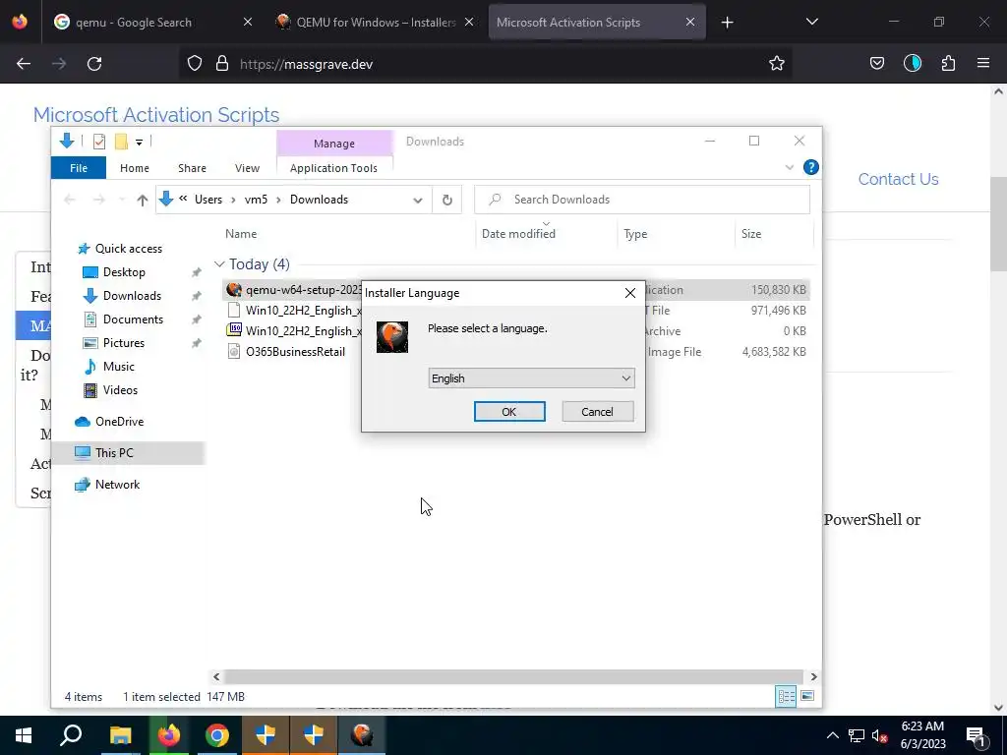Click the Properties quick access icon in Explorer
This screenshot has width=1007, height=755.
99,142
